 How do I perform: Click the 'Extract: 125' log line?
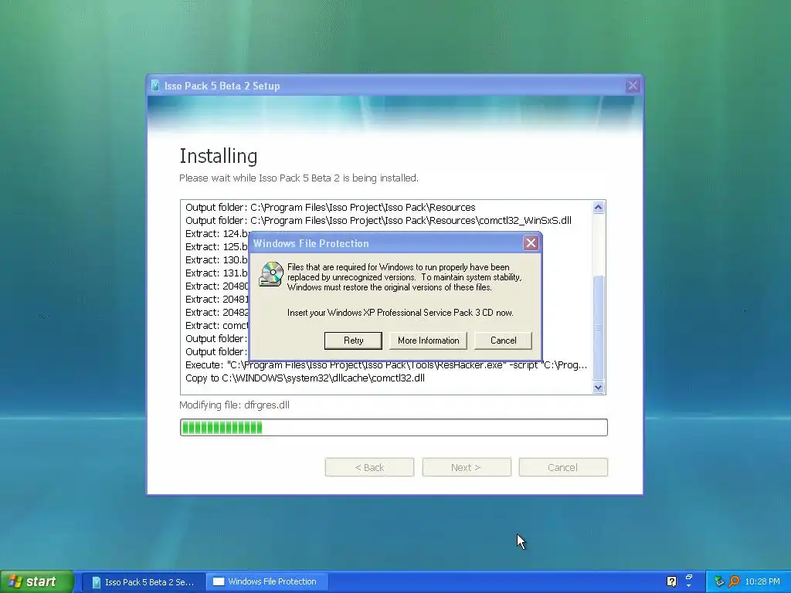(x=217, y=246)
